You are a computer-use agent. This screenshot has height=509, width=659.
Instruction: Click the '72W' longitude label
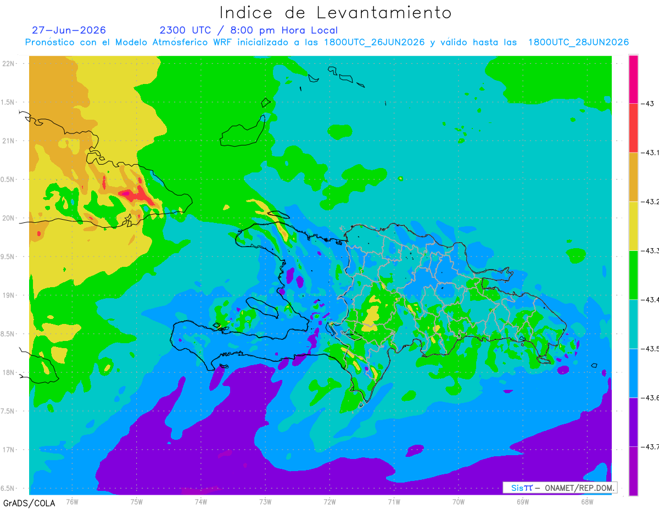click(x=330, y=501)
